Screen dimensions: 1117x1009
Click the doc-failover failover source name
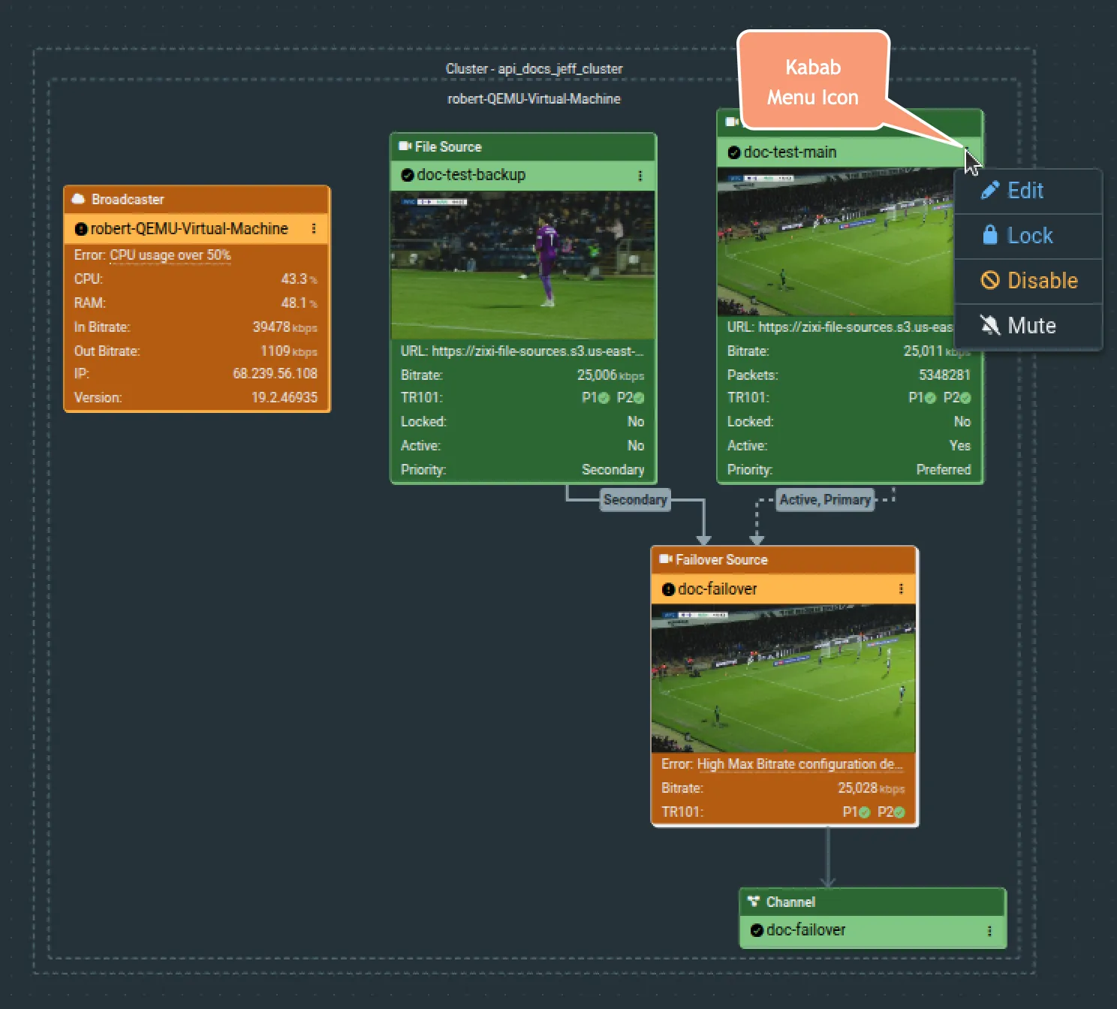[718, 589]
